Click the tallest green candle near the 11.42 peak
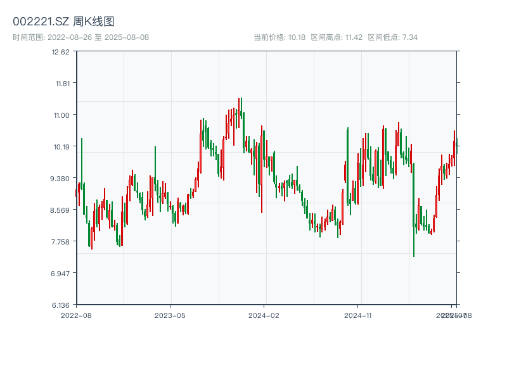Screen dimensions: 507x380 pos(241,108)
